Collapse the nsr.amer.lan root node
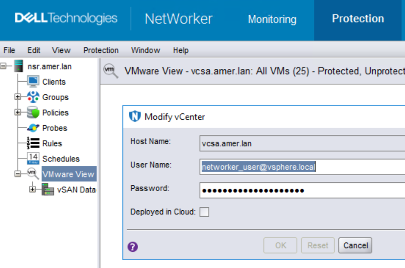405x268 pixels. tap(3, 66)
